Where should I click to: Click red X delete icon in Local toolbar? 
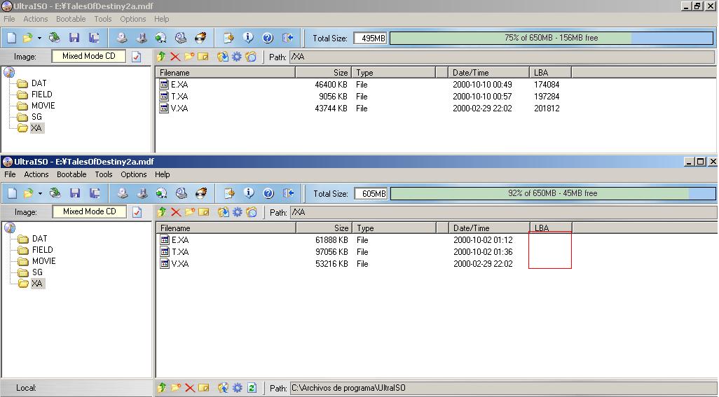[190, 388]
